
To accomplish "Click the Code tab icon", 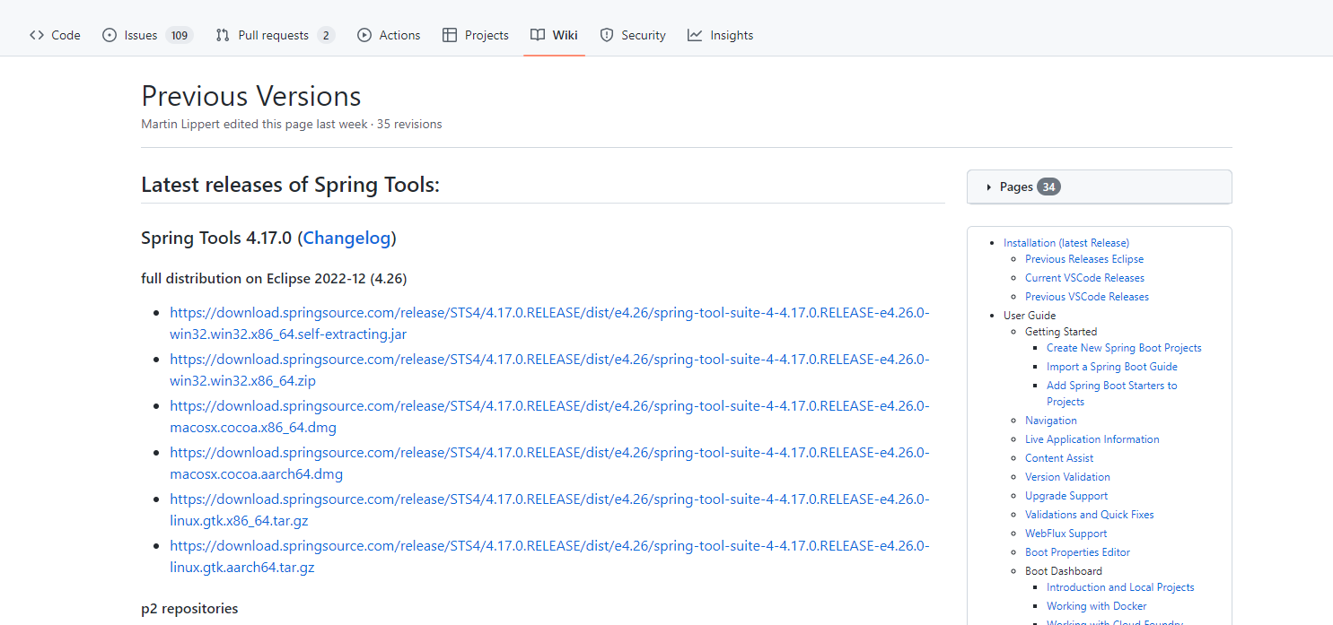I will [x=37, y=35].
